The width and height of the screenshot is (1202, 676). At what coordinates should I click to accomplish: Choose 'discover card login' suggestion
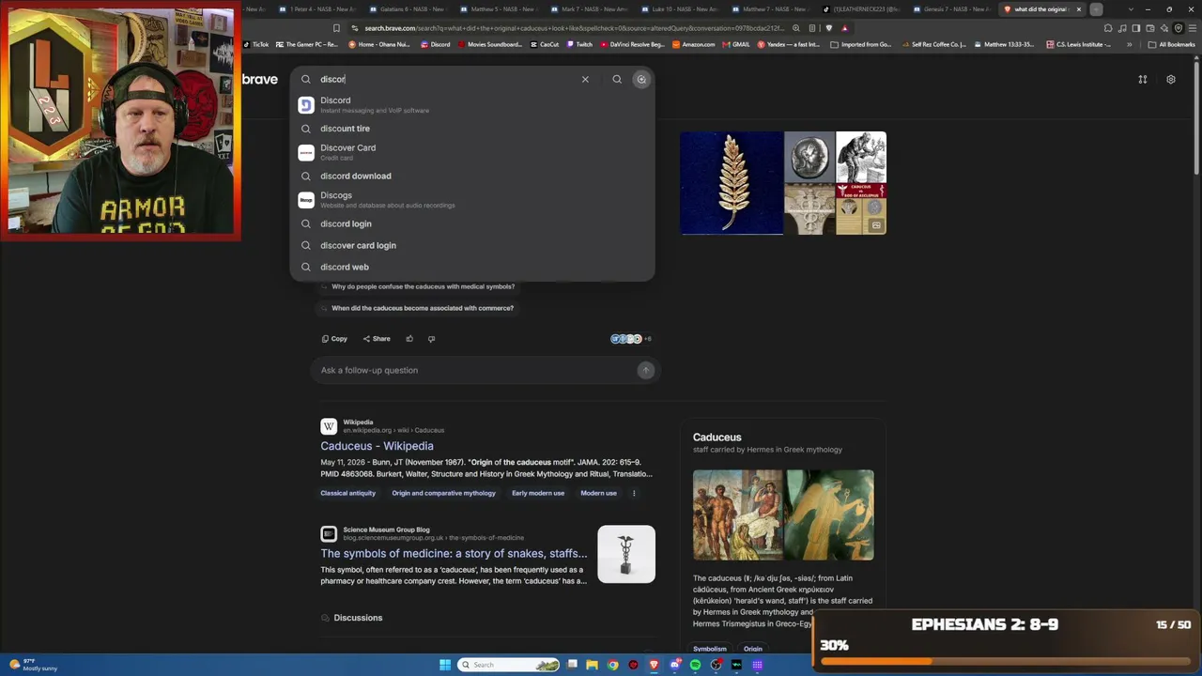tap(472, 246)
